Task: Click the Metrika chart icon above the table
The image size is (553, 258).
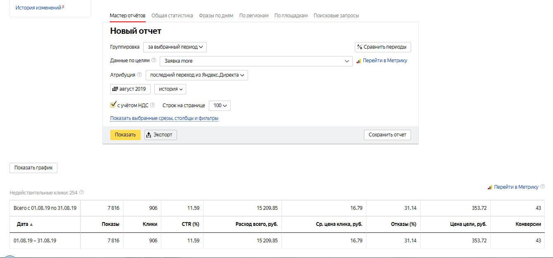Action: click(x=490, y=187)
